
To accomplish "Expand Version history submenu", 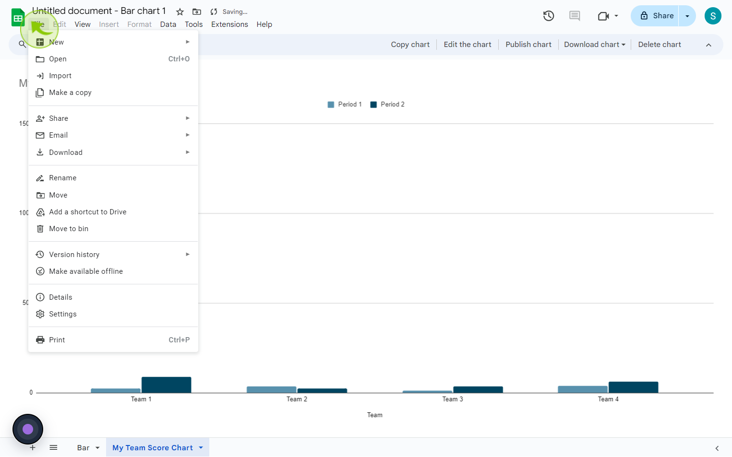I will 113,255.
